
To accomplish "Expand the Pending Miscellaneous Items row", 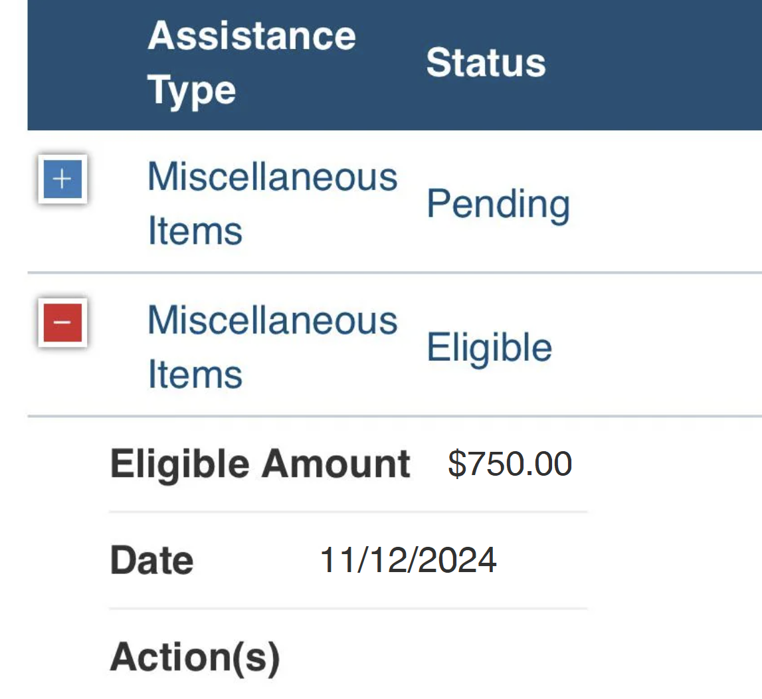I will tap(62, 179).
